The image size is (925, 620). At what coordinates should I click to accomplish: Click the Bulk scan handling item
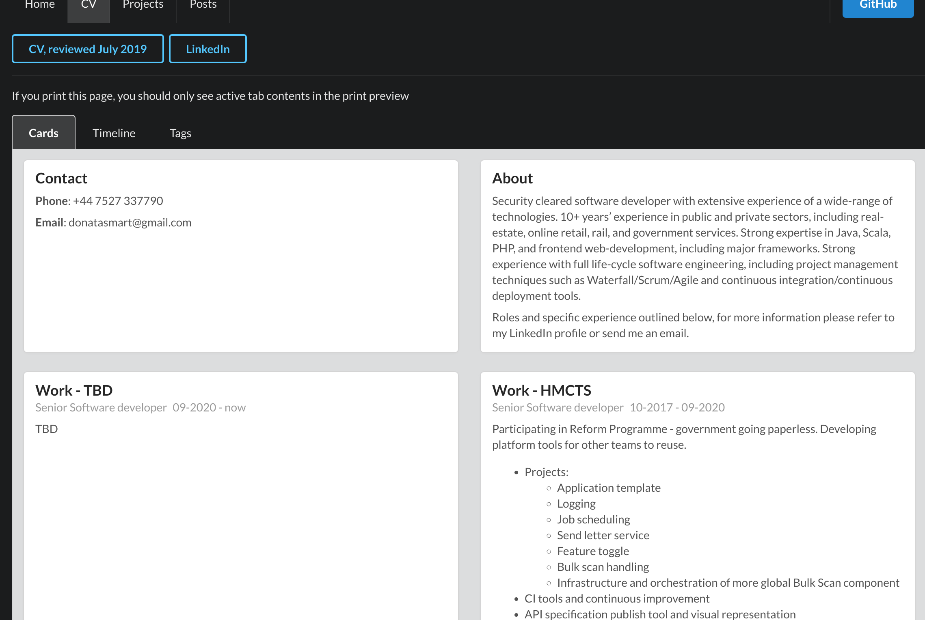[x=603, y=567]
